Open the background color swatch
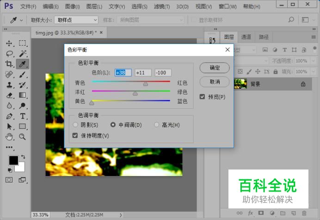Screen dimensions: 320x220 tap(21, 168)
